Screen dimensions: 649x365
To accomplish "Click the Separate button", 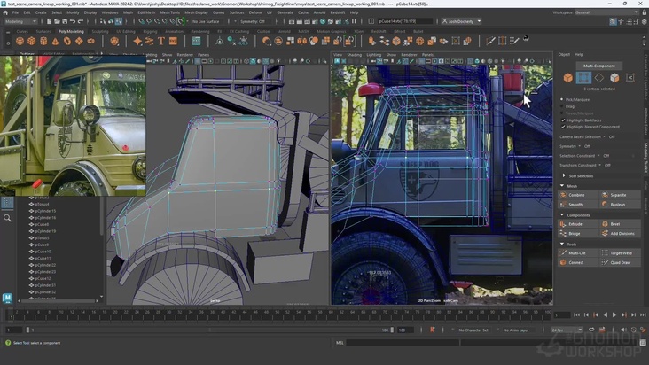I will tap(620, 195).
